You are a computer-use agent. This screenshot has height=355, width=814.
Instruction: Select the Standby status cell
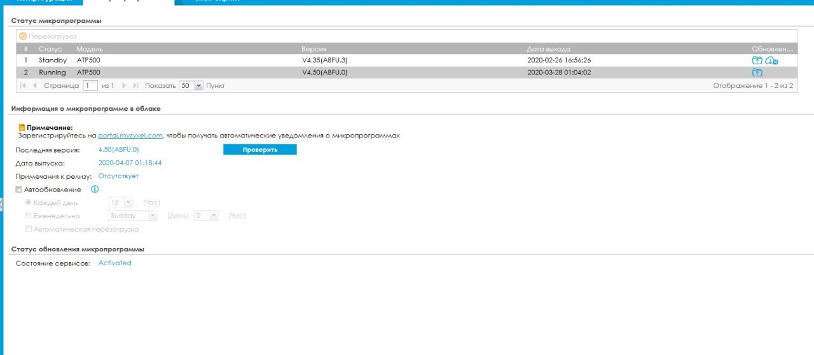pos(53,60)
